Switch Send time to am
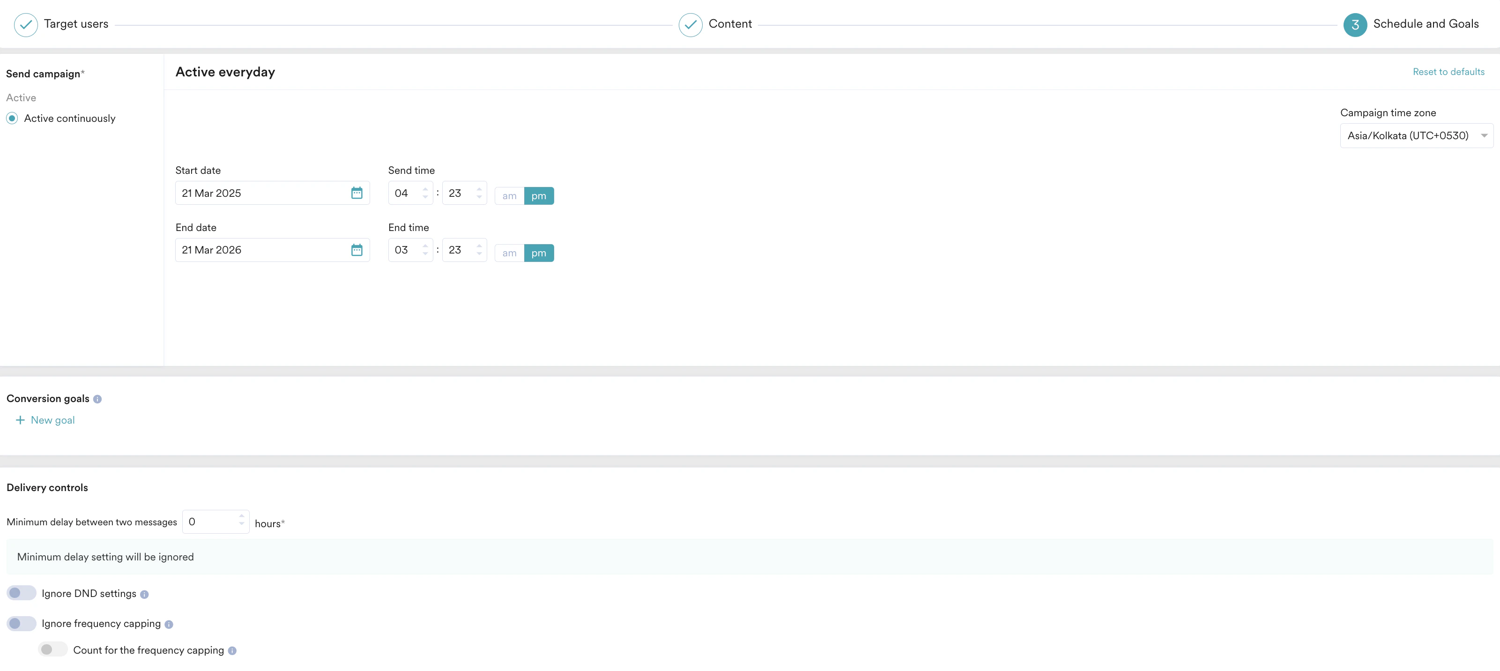1500x671 pixels. point(509,196)
